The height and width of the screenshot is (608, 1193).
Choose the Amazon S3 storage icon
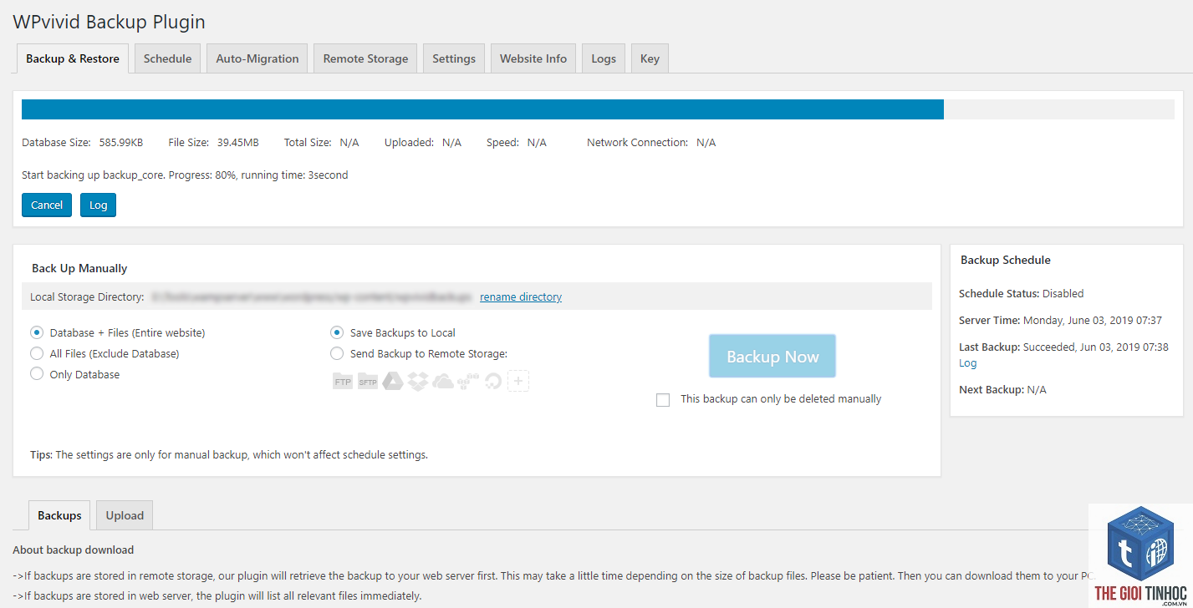(468, 382)
